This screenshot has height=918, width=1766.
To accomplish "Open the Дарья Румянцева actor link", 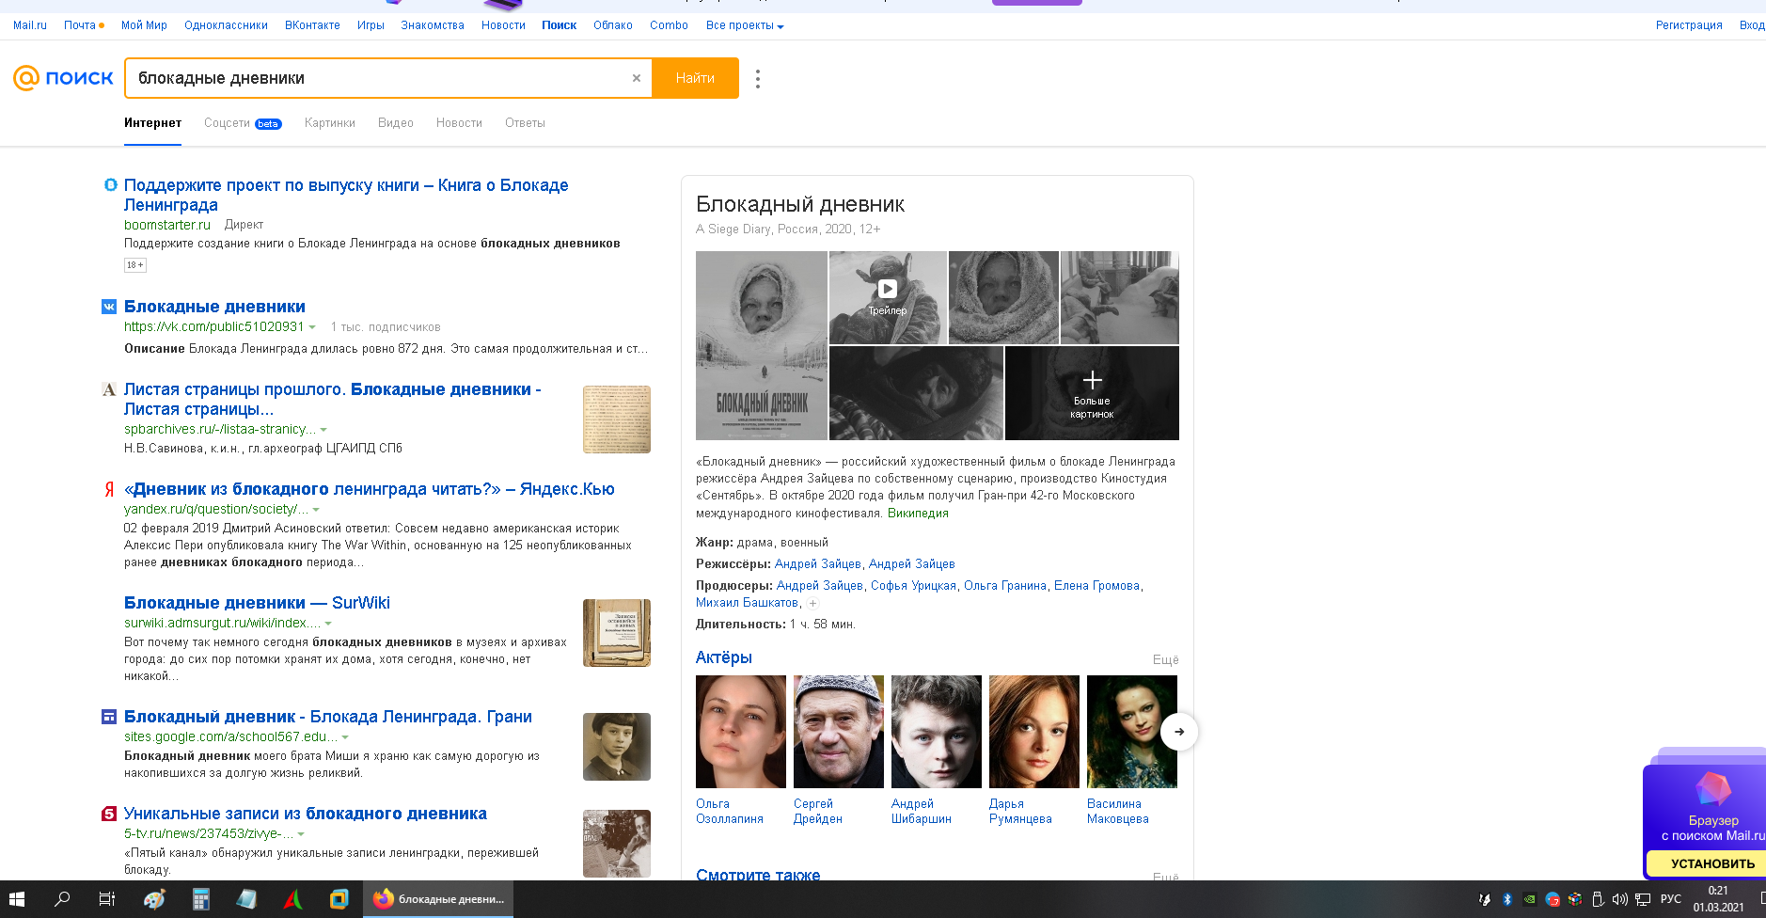I will pos(1020,812).
